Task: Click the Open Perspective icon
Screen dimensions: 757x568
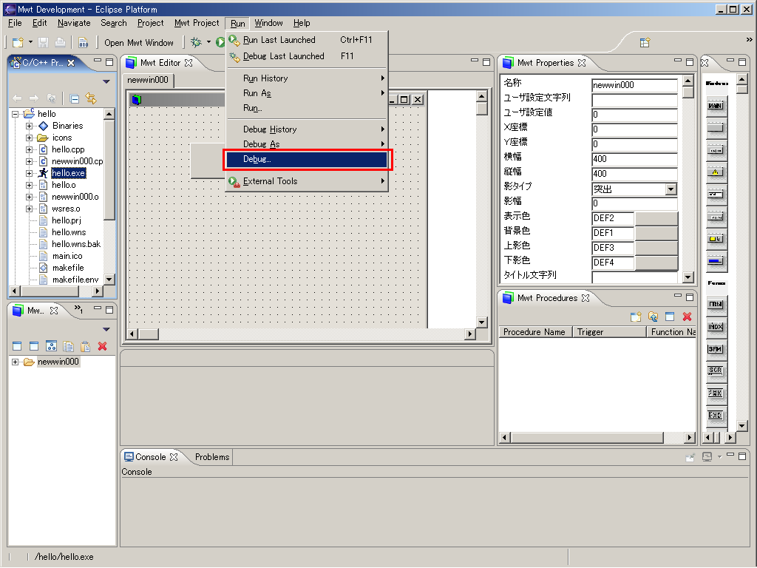Action: coord(645,42)
